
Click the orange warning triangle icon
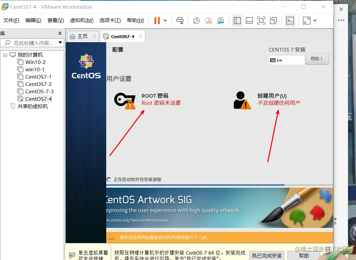[x=112, y=237]
